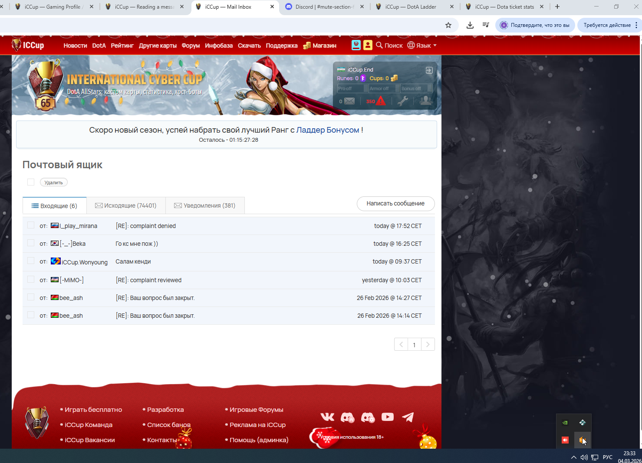The height and width of the screenshot is (463, 642).
Task: Open the second Discord icon in footer
Action: point(368,417)
